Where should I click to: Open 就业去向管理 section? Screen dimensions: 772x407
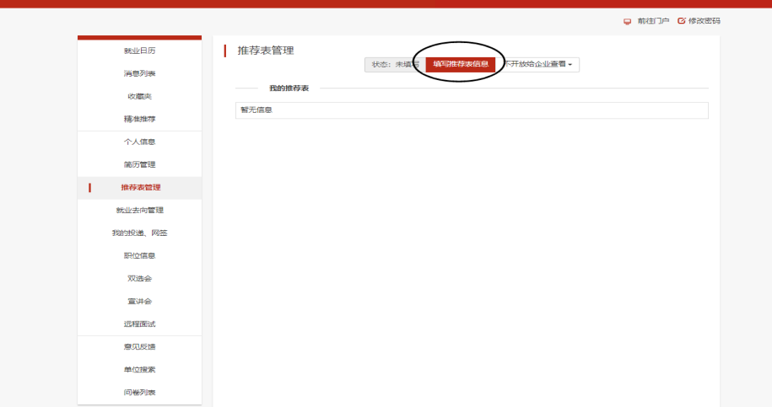tap(139, 211)
